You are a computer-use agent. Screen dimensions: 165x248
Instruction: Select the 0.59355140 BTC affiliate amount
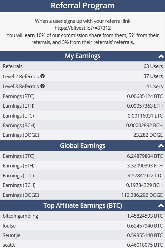pyautogui.click(x=145, y=235)
